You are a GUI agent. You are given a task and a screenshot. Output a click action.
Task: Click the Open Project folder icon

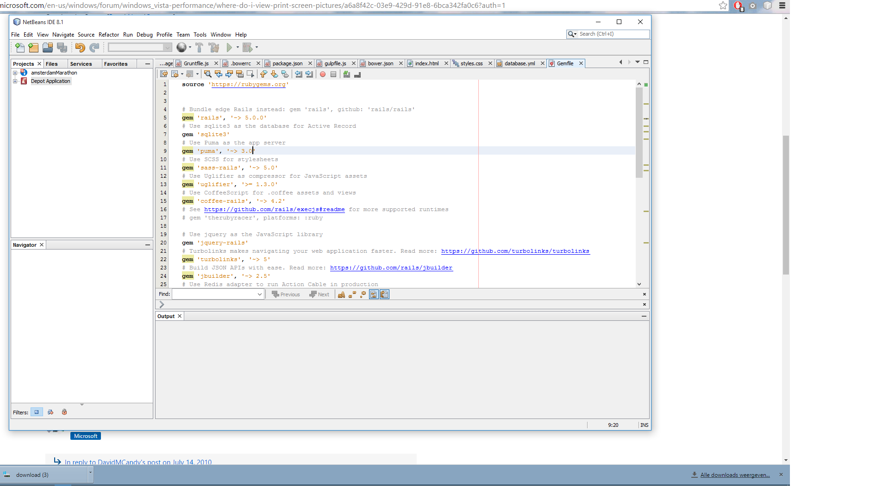tap(48, 47)
